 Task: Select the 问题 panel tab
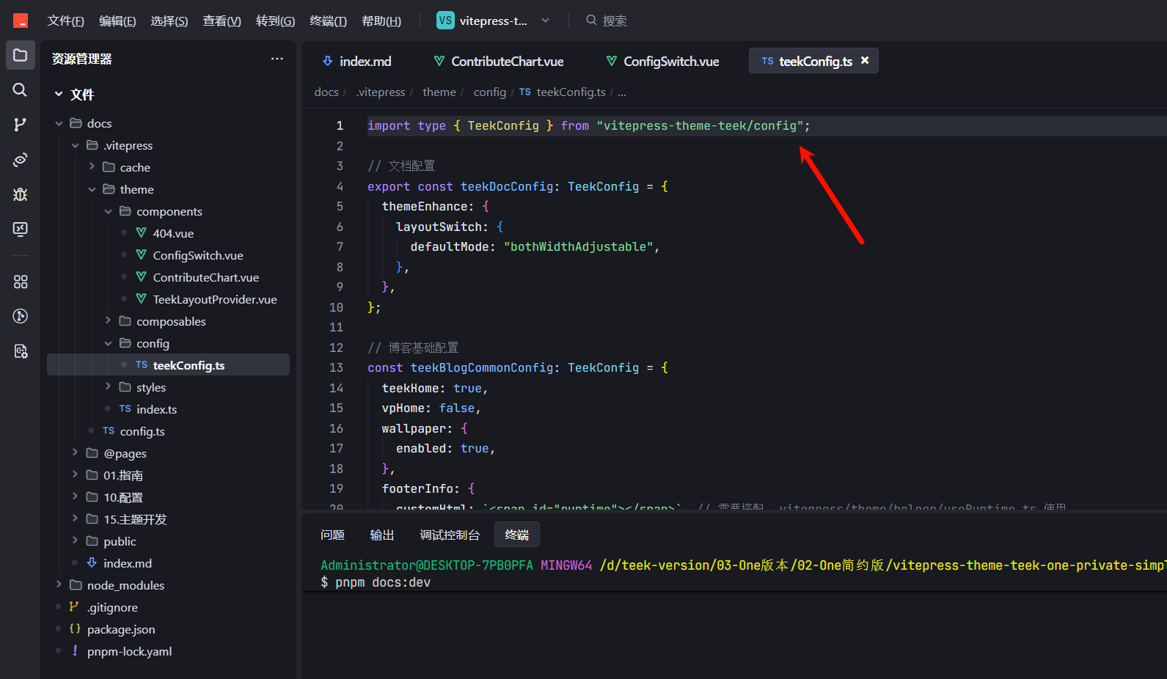pyautogui.click(x=332, y=535)
